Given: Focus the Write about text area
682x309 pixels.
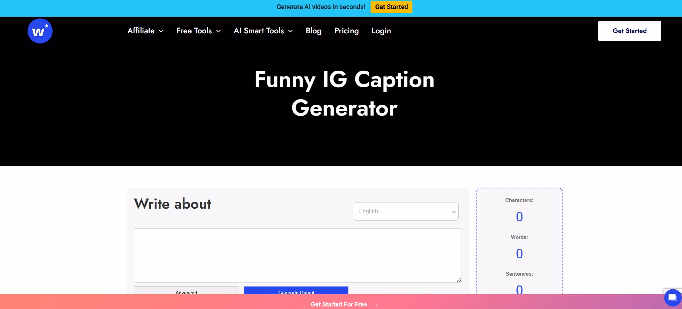Looking at the screenshot, I should click(x=297, y=255).
